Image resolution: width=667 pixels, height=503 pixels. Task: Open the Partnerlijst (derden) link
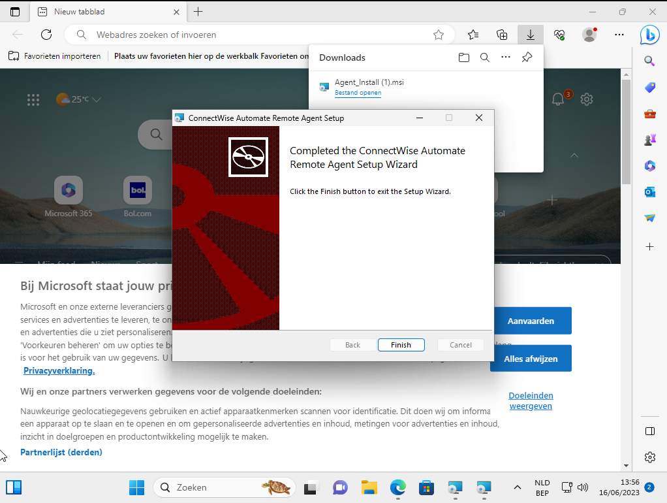click(61, 452)
